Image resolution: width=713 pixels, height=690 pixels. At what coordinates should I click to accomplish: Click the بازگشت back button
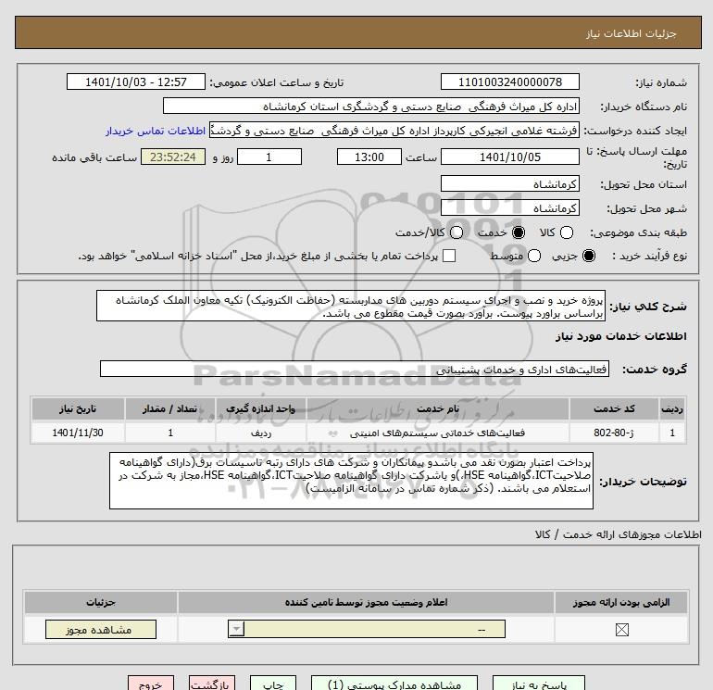tap(212, 684)
